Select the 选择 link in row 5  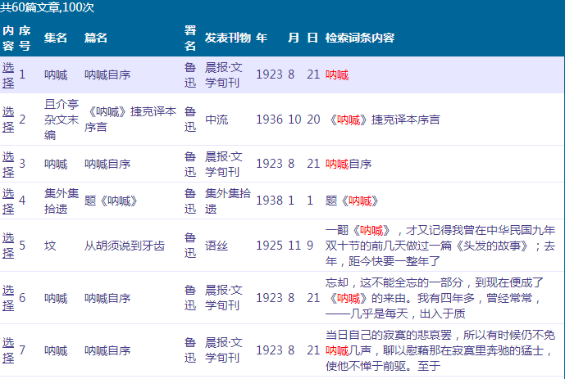tap(8, 245)
